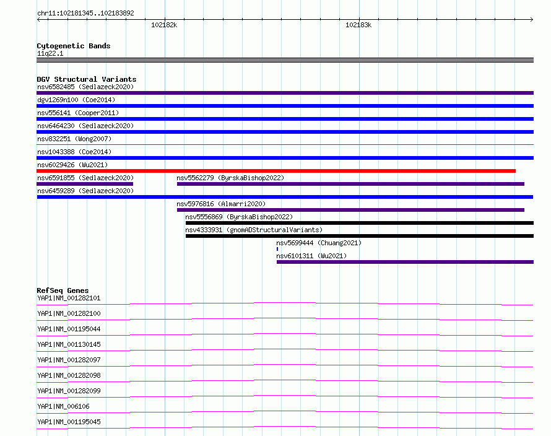Open variant nsv6029426 (Wu2021) label

click(72, 165)
